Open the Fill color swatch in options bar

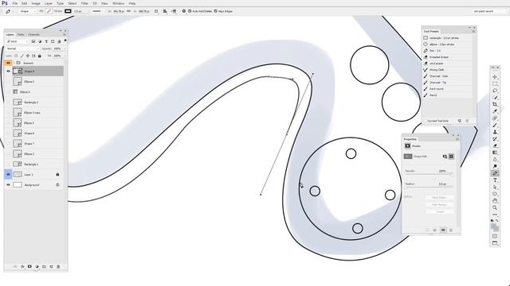click(49, 11)
